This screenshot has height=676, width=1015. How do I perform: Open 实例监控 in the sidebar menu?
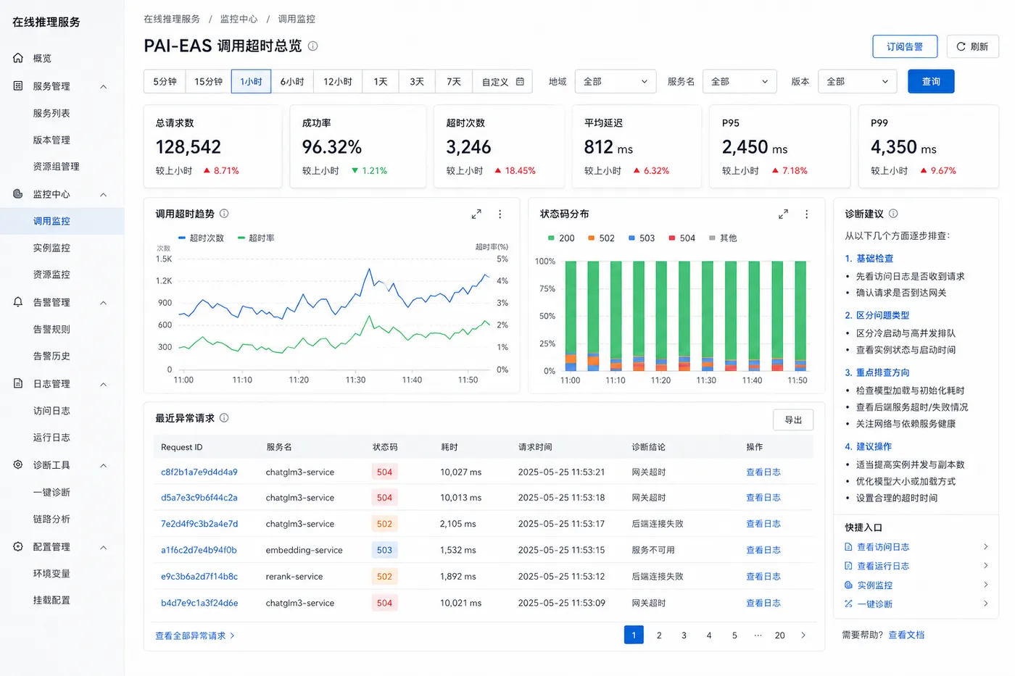coord(51,248)
